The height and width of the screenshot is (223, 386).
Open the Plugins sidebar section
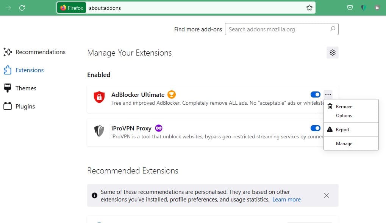coord(19,106)
